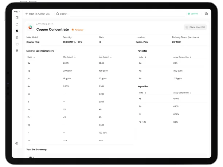Open the user profile icon top right

[x=206, y=14]
